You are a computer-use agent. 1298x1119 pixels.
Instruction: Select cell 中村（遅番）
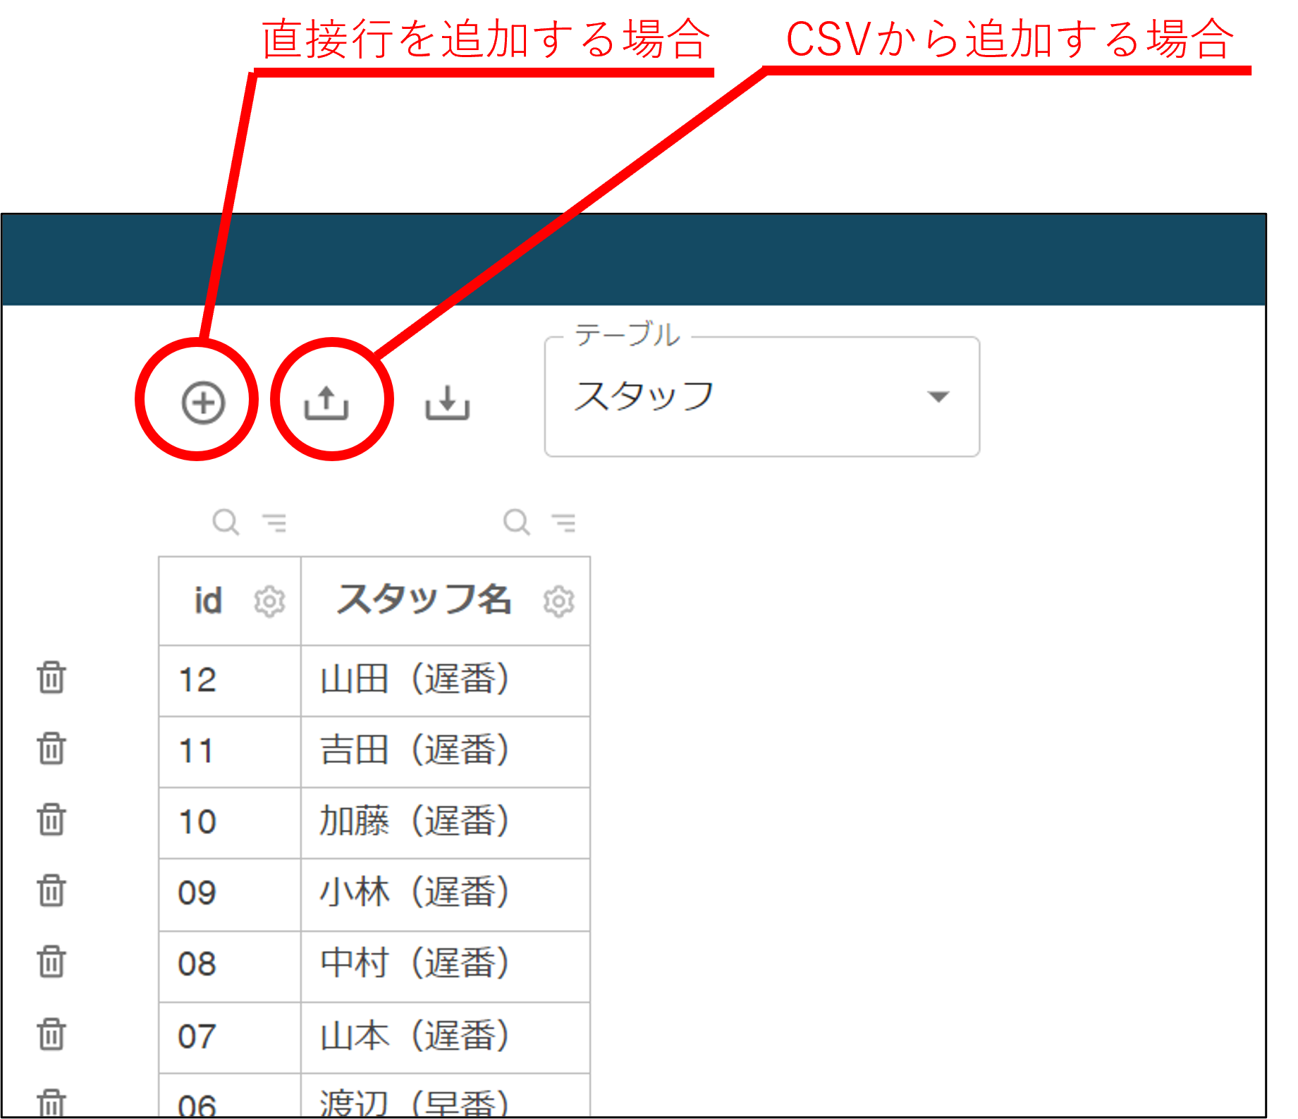(x=446, y=967)
